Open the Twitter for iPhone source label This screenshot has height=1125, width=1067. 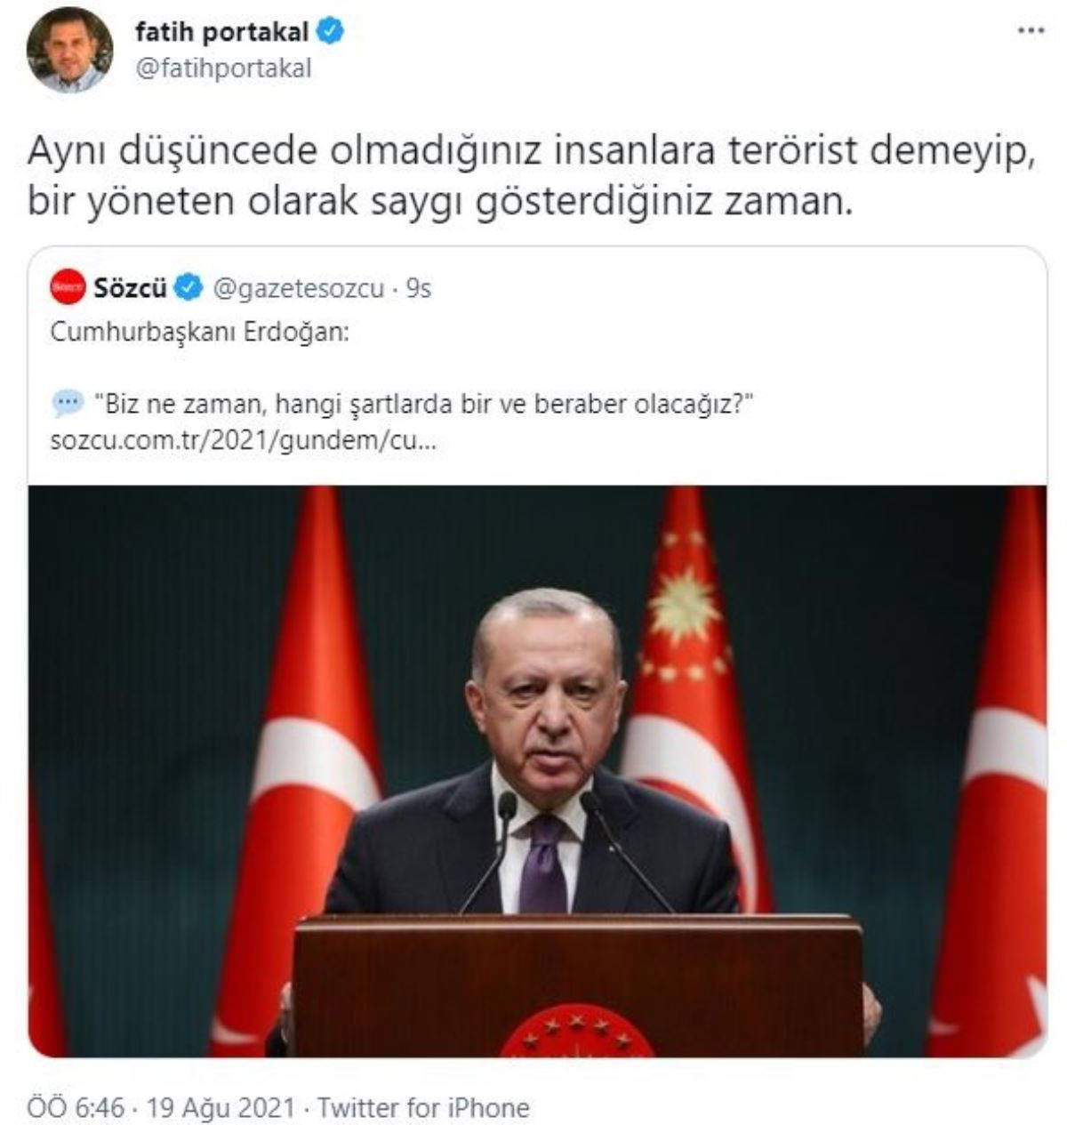click(x=423, y=1107)
